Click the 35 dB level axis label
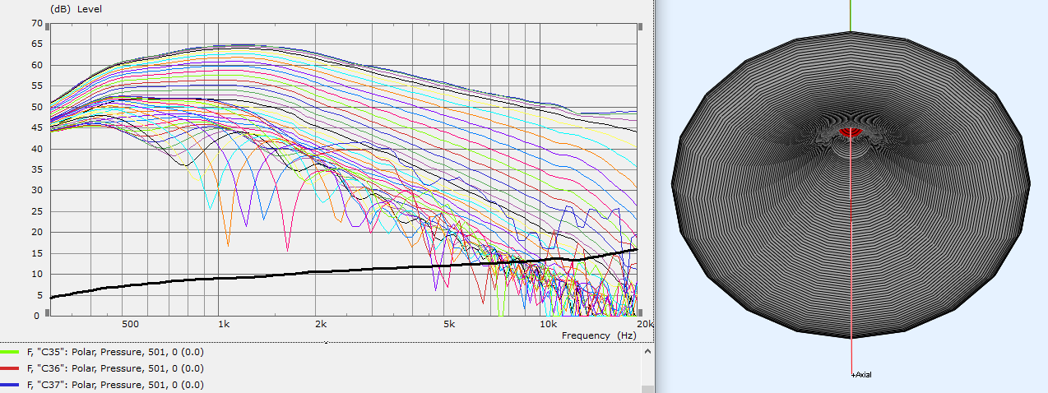Screen dimensions: 1048x393 click(36, 169)
